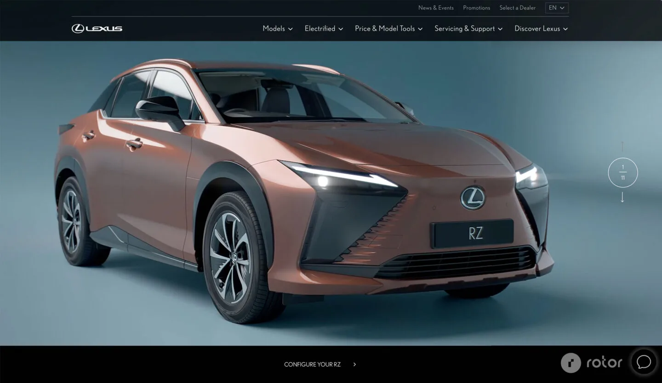Click the Lexus logo in header
The height and width of the screenshot is (383, 662).
pyautogui.click(x=97, y=28)
